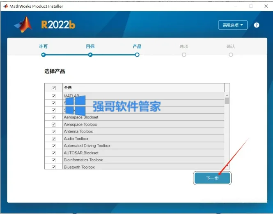The height and width of the screenshot is (214, 273).
Task: Select Bioinformatics Toolbox row text
Action: pyautogui.click(x=83, y=160)
